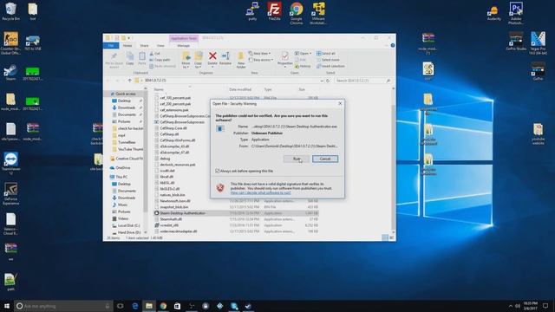
Task: Click the Rename ribbon icon
Action: tap(225, 58)
